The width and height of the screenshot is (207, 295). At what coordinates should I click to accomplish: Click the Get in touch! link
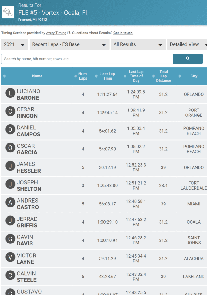(123, 33)
